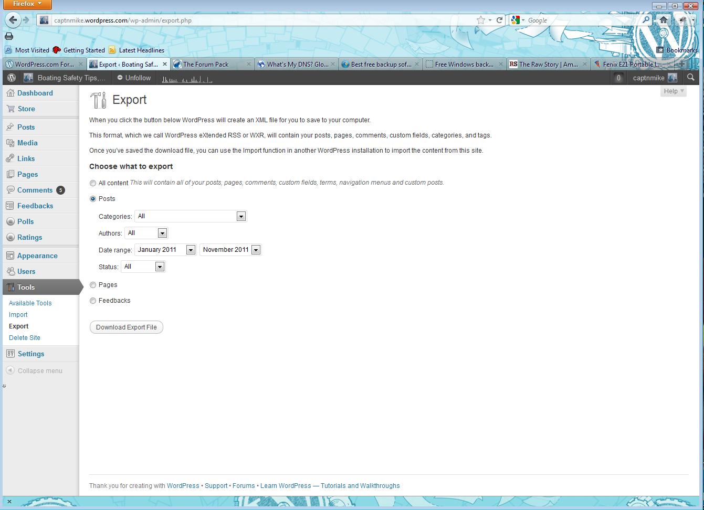
Task: Select the Pages export radio button
Action: 93,285
